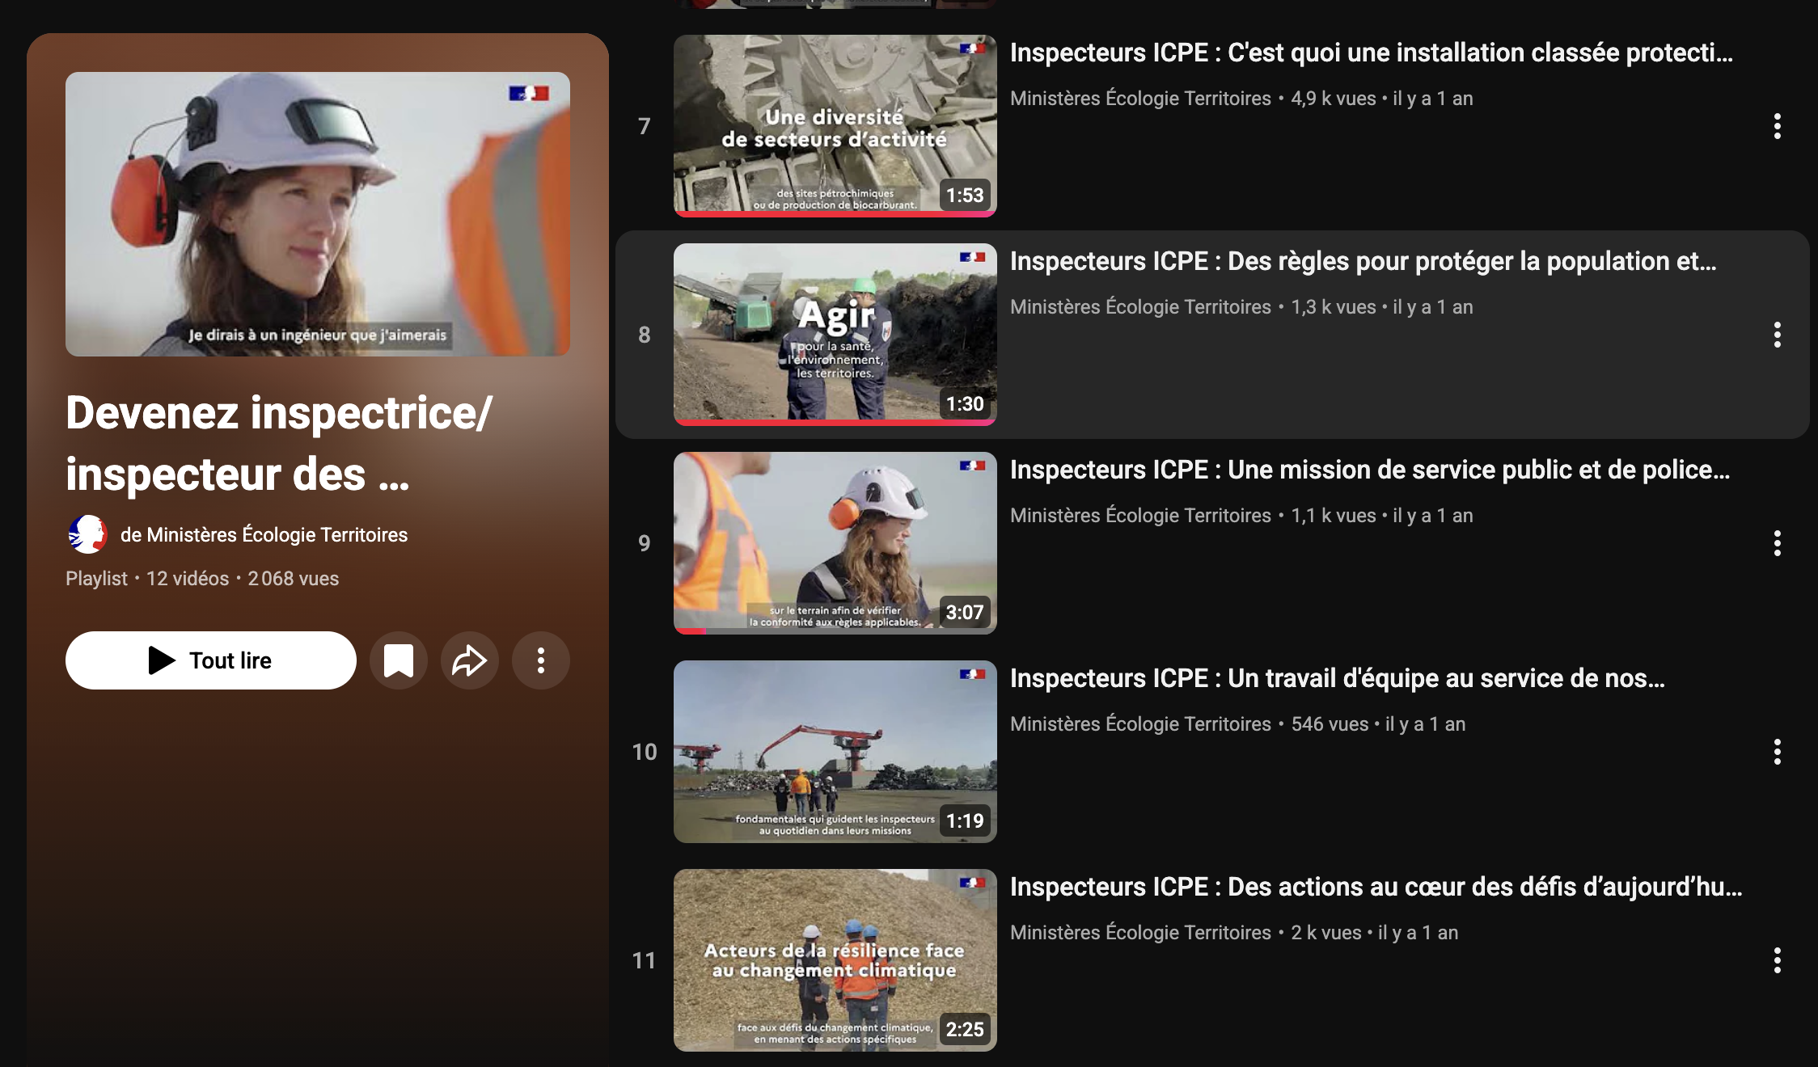
Task: Open three-dot menu for video 9
Action: click(x=1777, y=543)
